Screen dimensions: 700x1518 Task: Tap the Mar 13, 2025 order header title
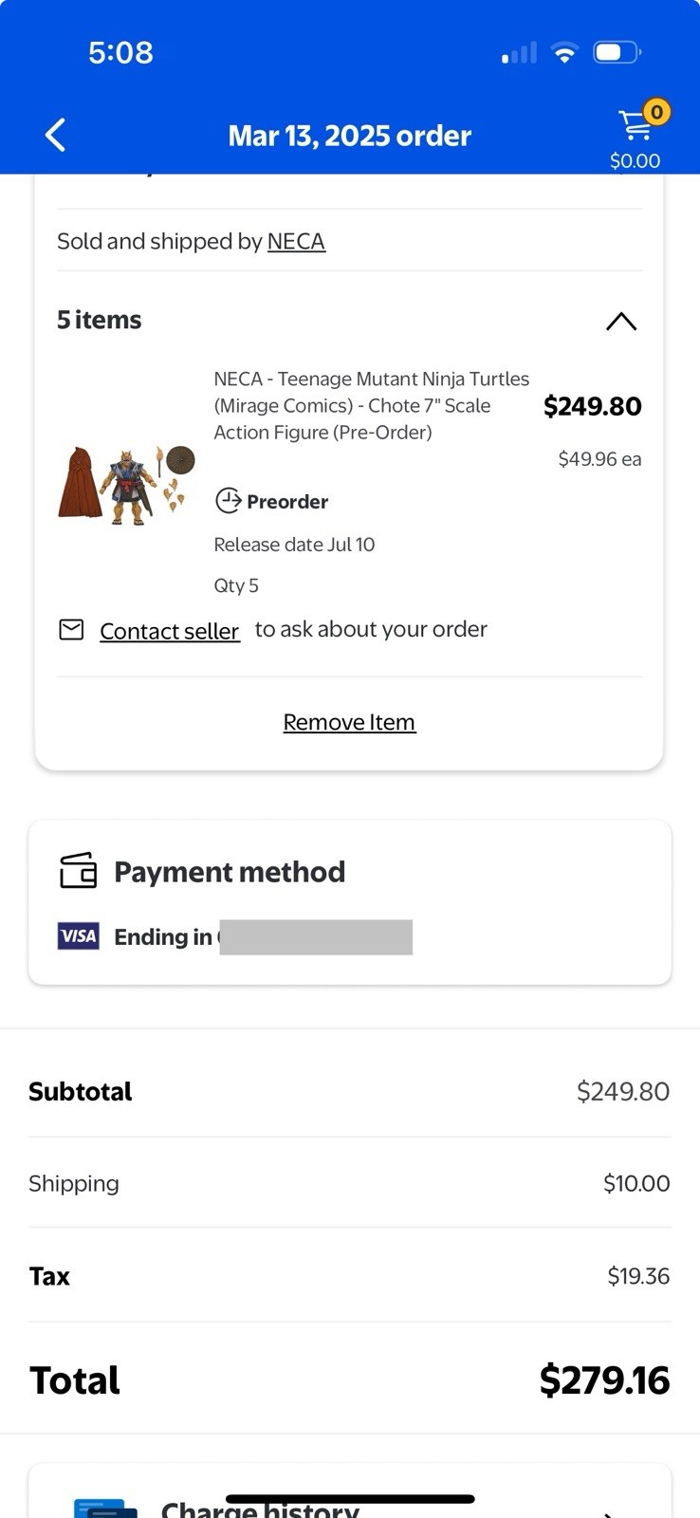coord(349,136)
